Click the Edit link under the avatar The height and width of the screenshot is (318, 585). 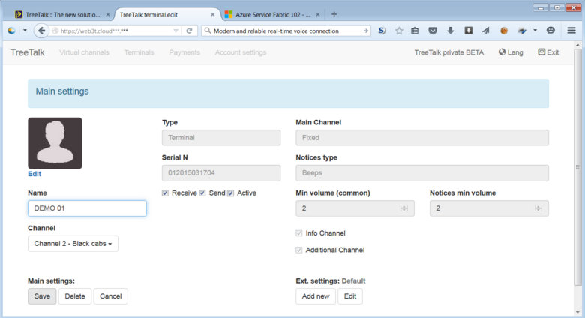(34, 174)
